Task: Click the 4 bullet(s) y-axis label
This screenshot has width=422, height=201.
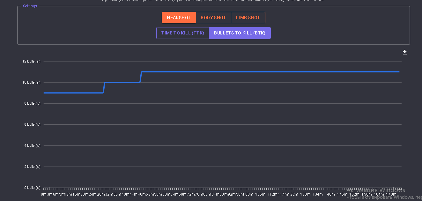Action: pyautogui.click(x=32, y=145)
